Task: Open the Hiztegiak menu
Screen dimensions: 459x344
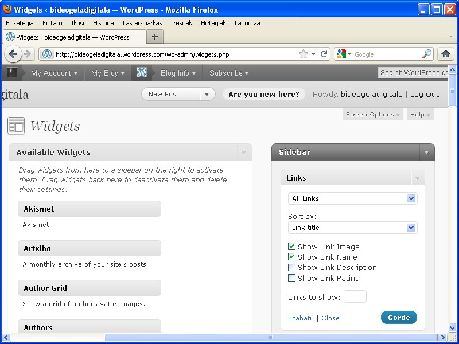Action: pyautogui.click(x=213, y=23)
